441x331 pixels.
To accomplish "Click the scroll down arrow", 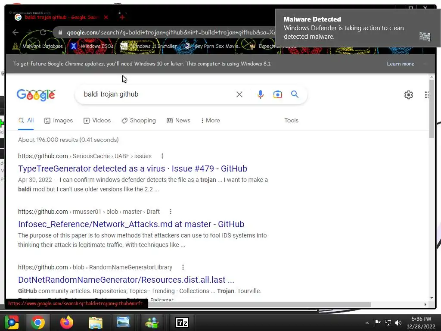I will (x=432, y=298).
